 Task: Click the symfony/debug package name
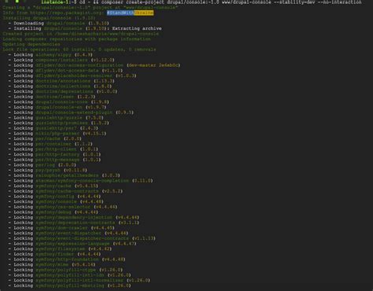[x=54, y=212]
